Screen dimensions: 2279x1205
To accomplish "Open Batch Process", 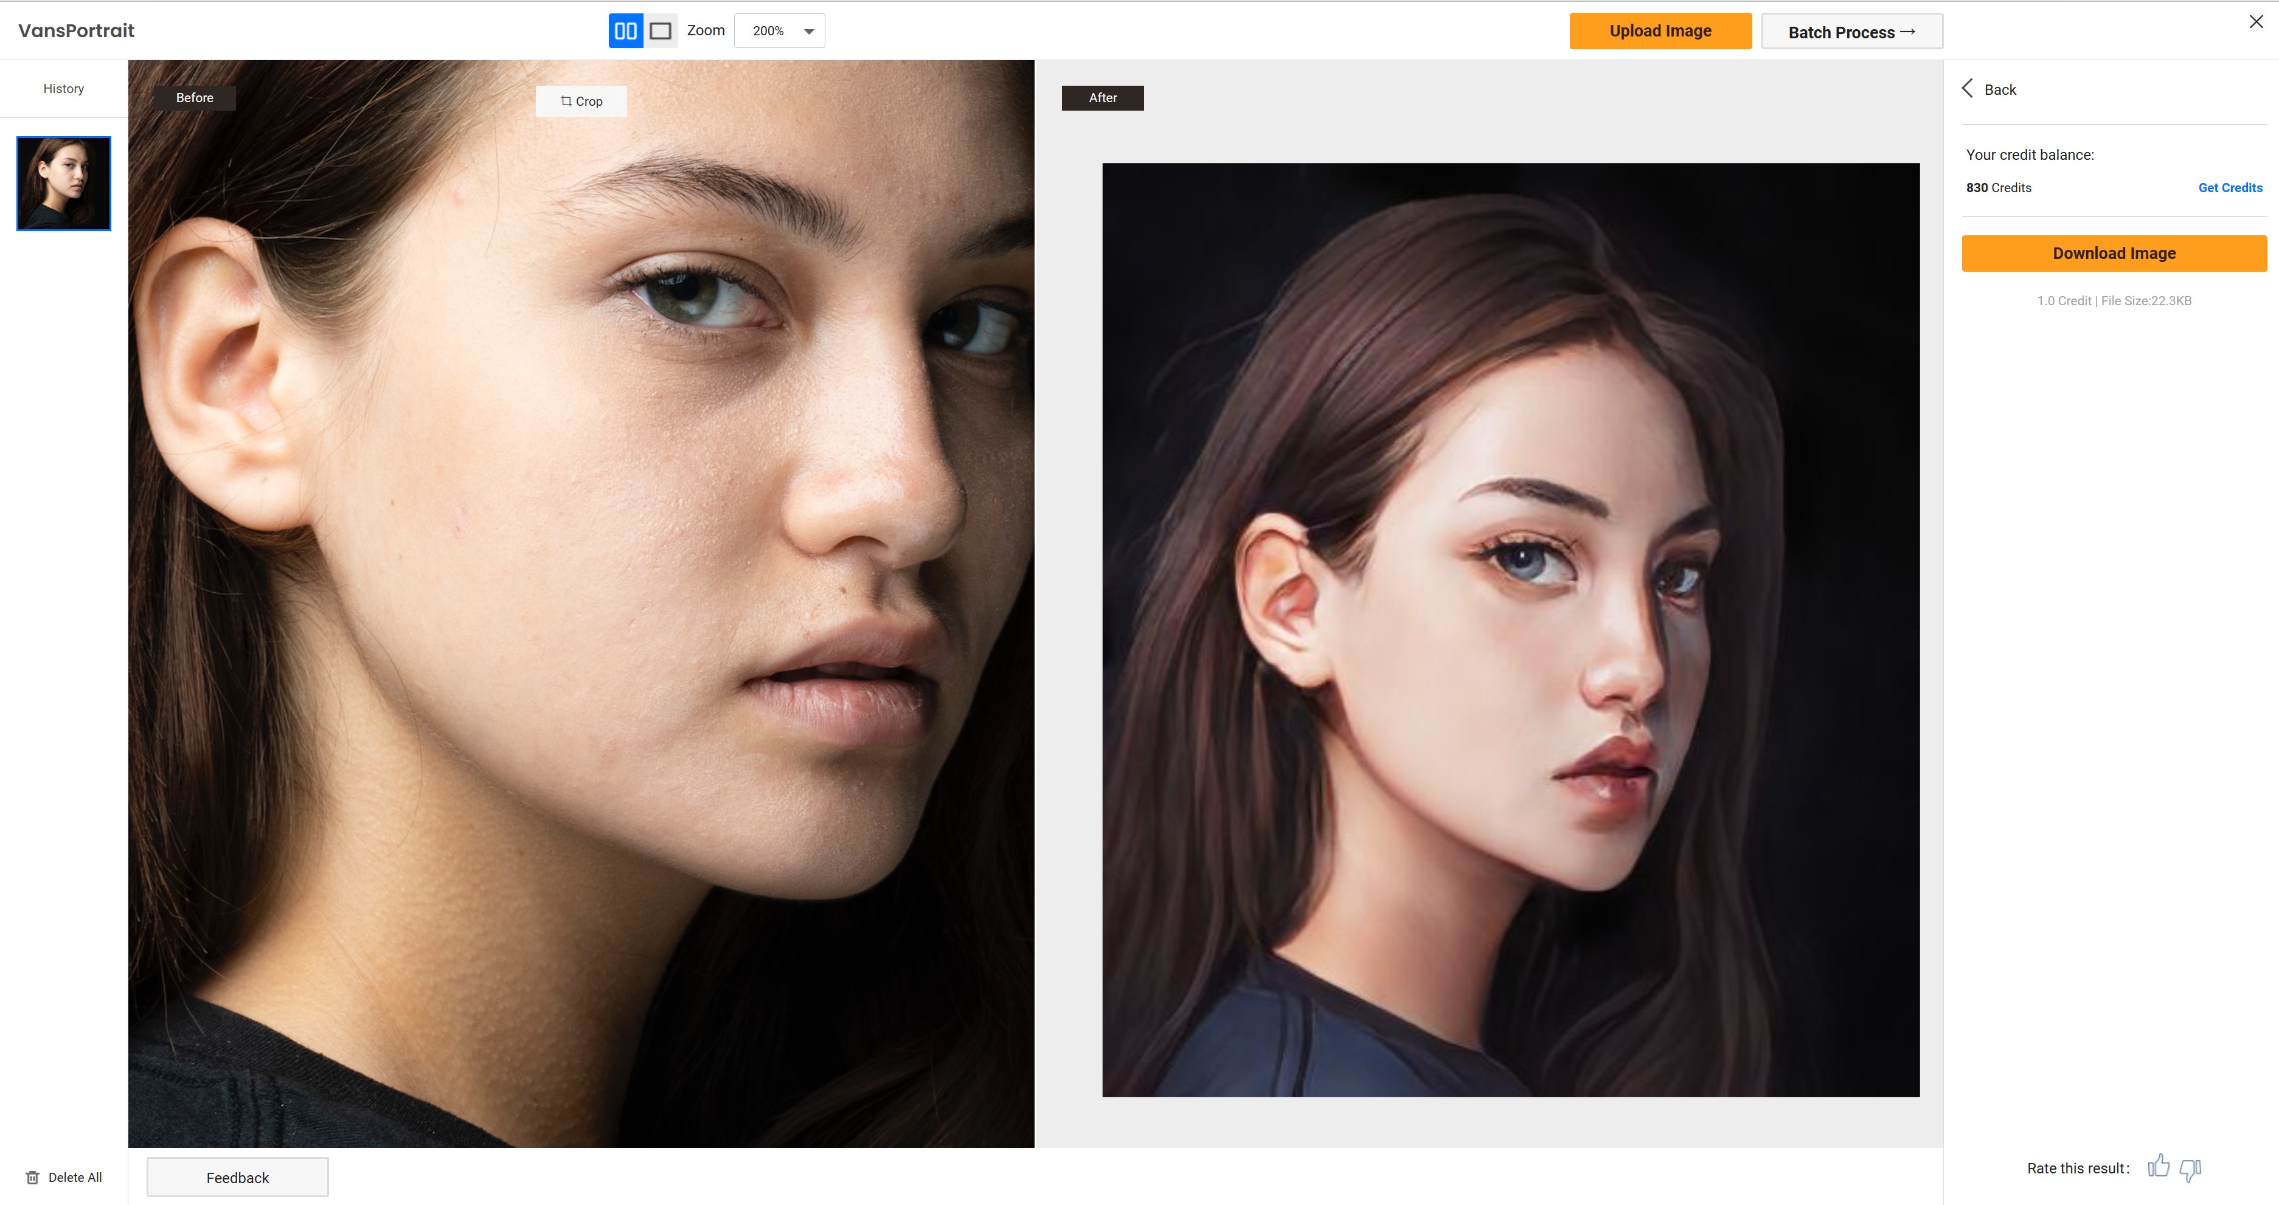I will coord(1851,32).
